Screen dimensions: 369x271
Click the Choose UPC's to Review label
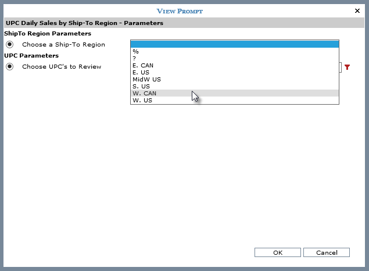[x=62, y=67]
